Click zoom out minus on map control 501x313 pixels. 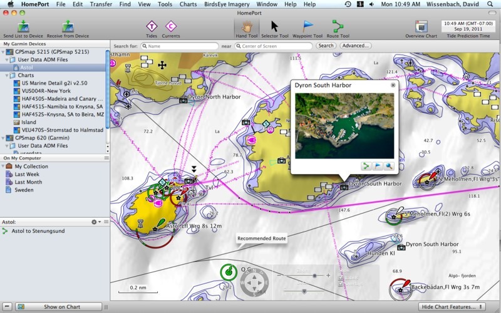coord(279,275)
